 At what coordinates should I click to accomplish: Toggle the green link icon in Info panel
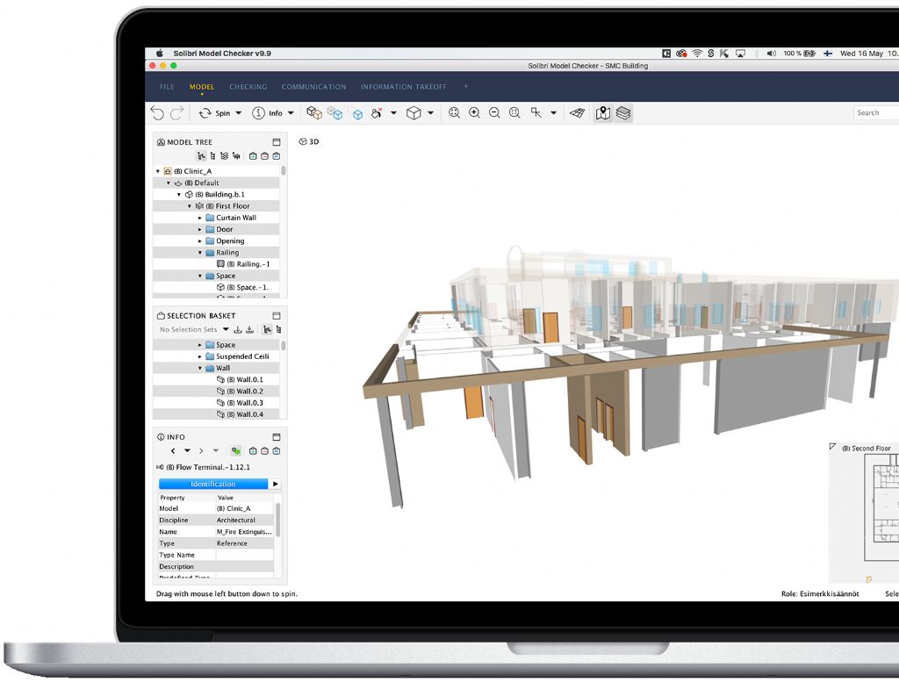click(x=236, y=451)
